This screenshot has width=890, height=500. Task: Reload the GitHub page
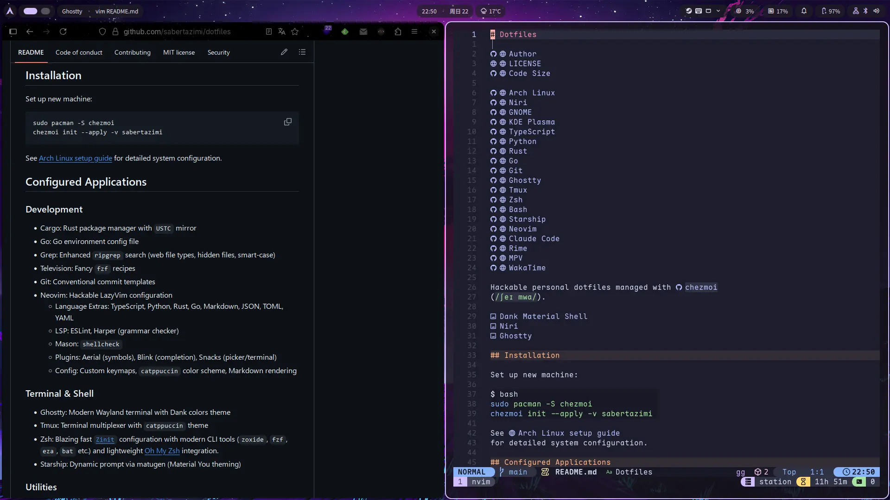coord(63,31)
